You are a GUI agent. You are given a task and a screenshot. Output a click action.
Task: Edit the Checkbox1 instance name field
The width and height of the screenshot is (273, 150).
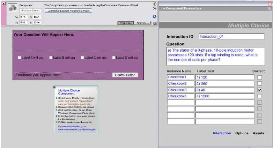tap(180, 77)
